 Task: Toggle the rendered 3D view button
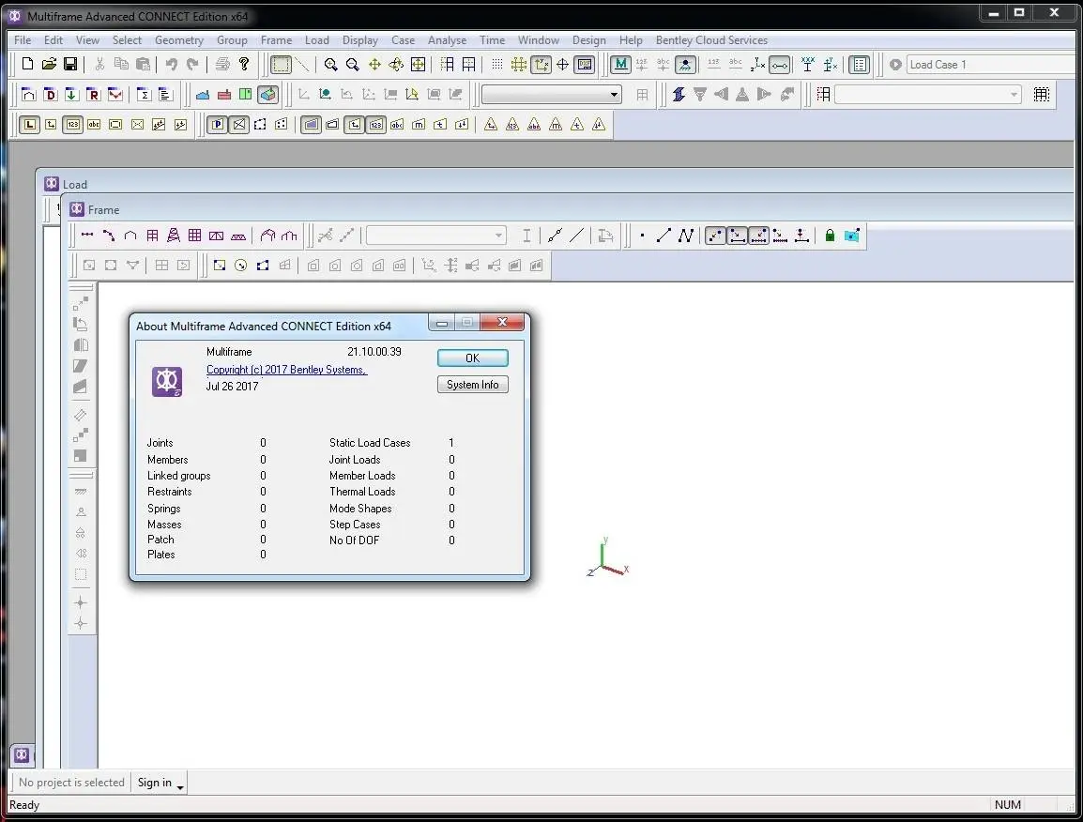268,94
